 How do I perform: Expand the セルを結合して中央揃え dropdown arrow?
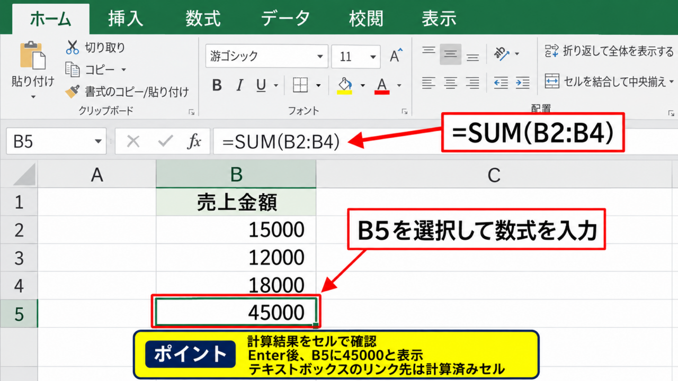(672, 82)
